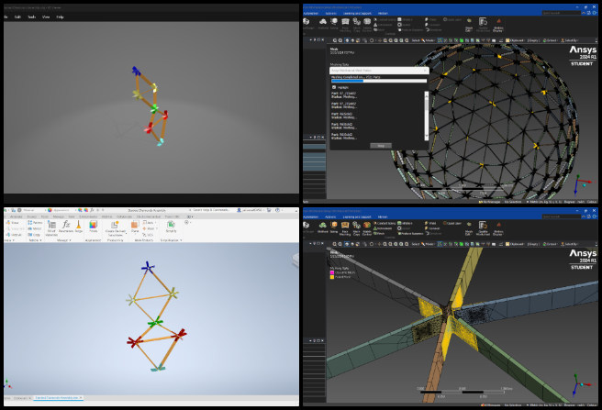
Task: Add Quad Layer control in the lower Ansys window
Action: (452, 223)
